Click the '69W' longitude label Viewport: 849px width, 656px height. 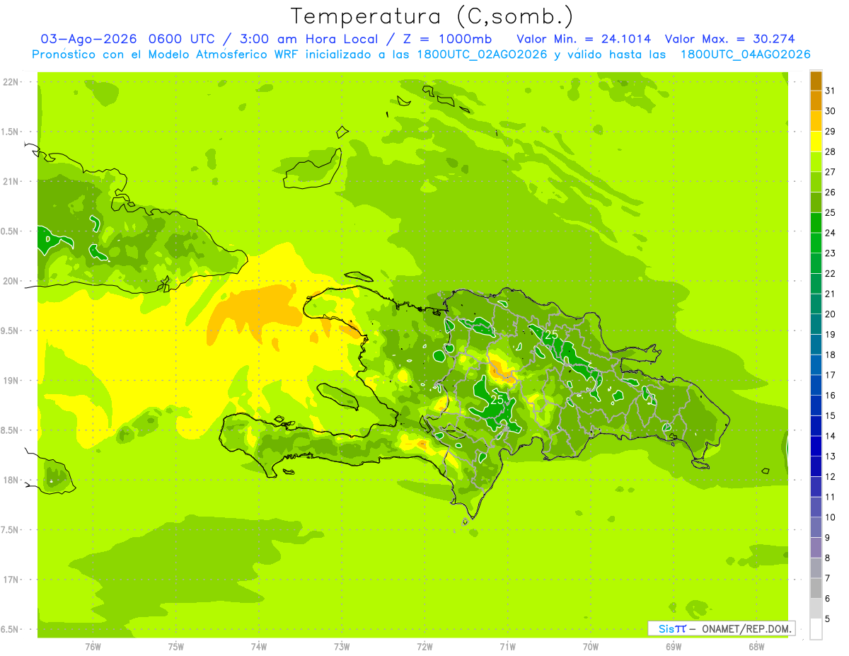coord(674,647)
